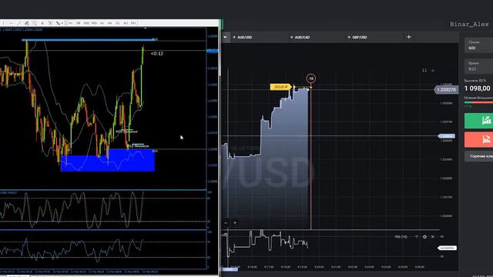
Task: Click the majority opinion sentiment bar
Action: click(x=479, y=102)
